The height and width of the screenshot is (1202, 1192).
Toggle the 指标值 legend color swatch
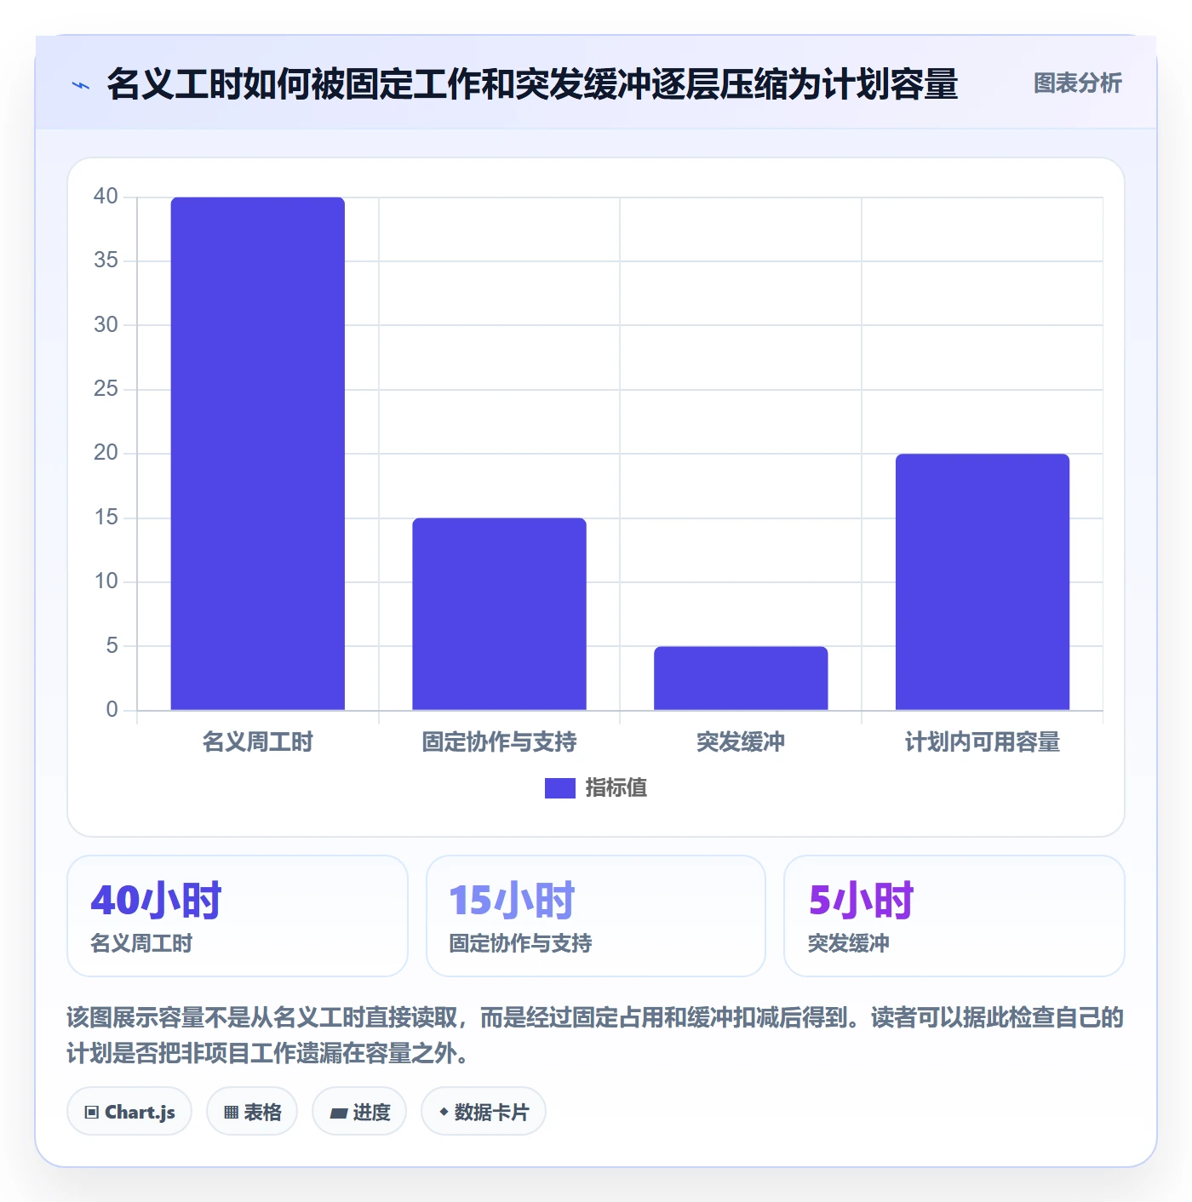click(x=559, y=788)
